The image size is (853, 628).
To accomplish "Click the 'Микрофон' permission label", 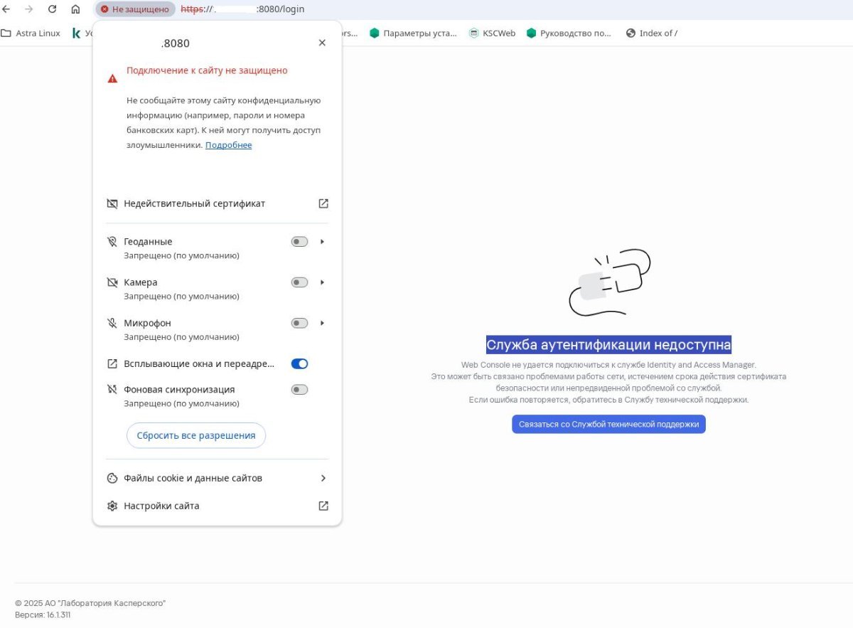I will click(x=147, y=323).
